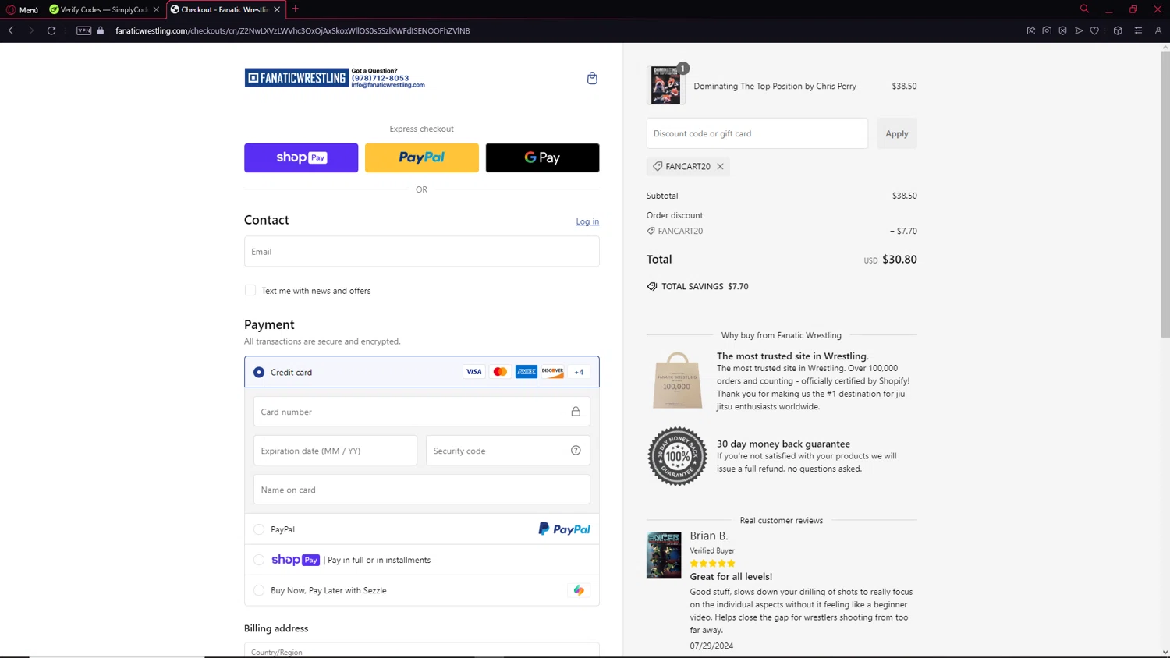Focus the Expiration date field
The width and height of the screenshot is (1170, 658).
335,451
